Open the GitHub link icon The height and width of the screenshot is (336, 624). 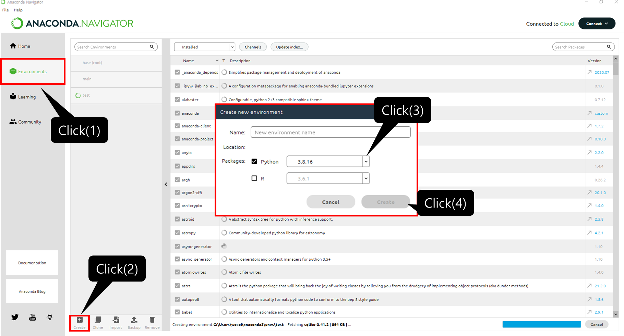click(x=50, y=317)
